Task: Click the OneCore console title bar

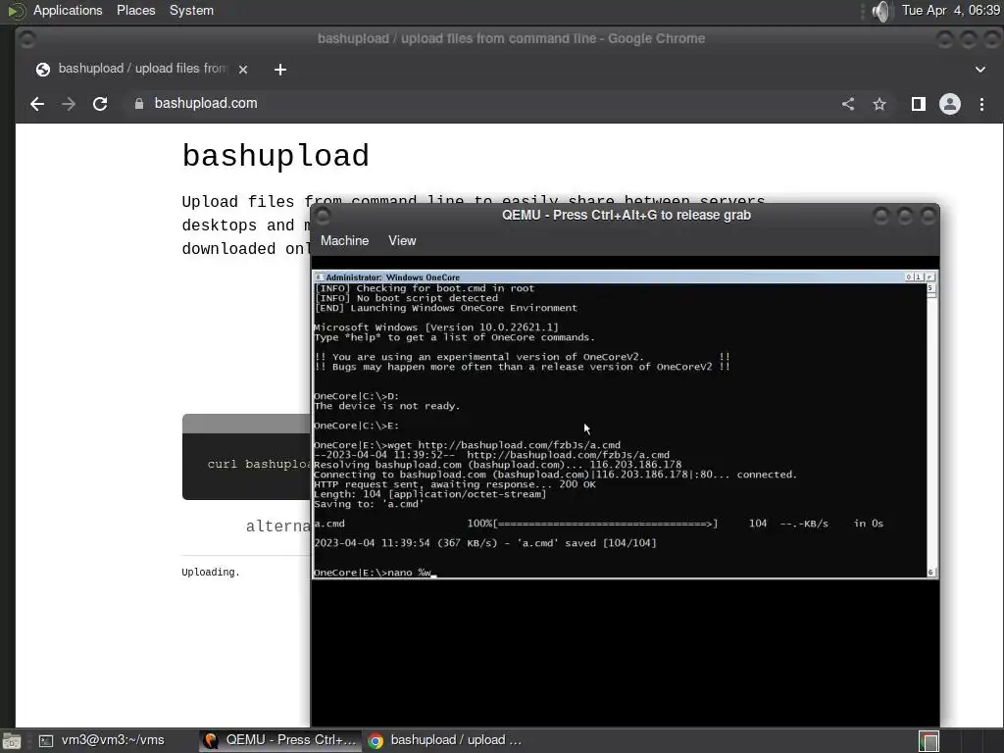Action: point(608,277)
